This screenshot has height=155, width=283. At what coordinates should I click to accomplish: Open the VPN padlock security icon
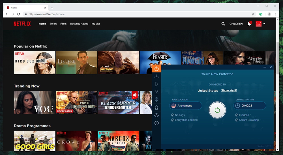click(x=156, y=92)
